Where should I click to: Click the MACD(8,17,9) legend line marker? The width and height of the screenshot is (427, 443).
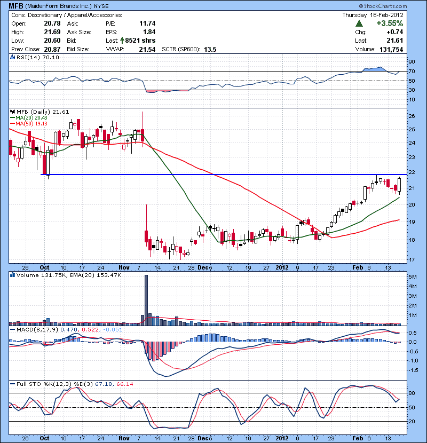(x=12, y=330)
